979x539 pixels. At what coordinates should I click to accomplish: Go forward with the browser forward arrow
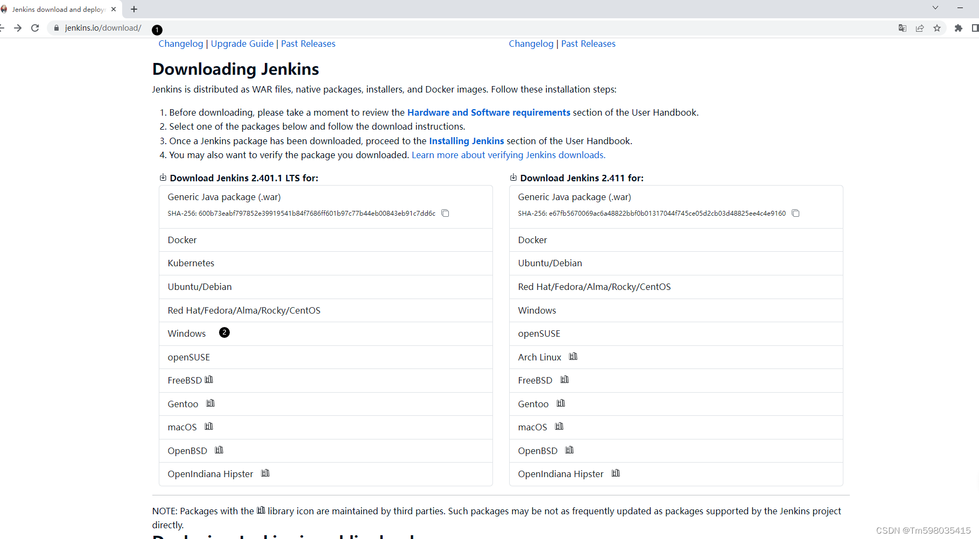[x=18, y=28]
